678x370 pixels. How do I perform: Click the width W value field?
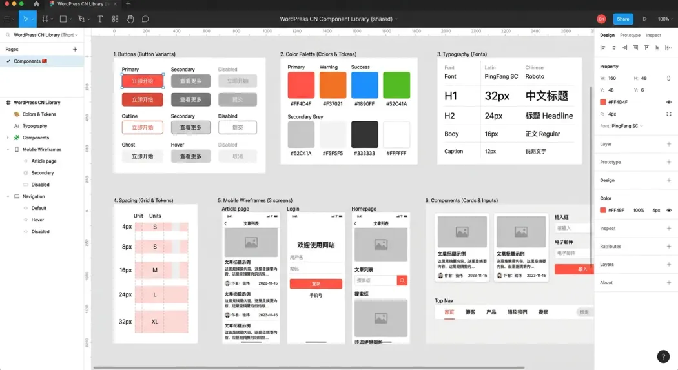tap(612, 78)
